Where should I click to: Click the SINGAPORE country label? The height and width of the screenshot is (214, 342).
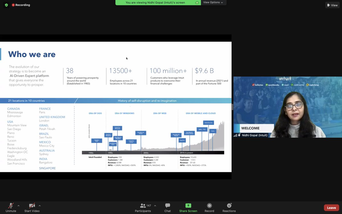(x=47, y=168)
